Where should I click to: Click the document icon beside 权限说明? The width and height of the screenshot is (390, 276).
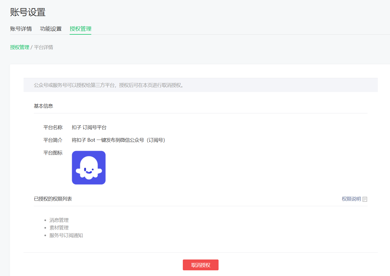(365, 199)
